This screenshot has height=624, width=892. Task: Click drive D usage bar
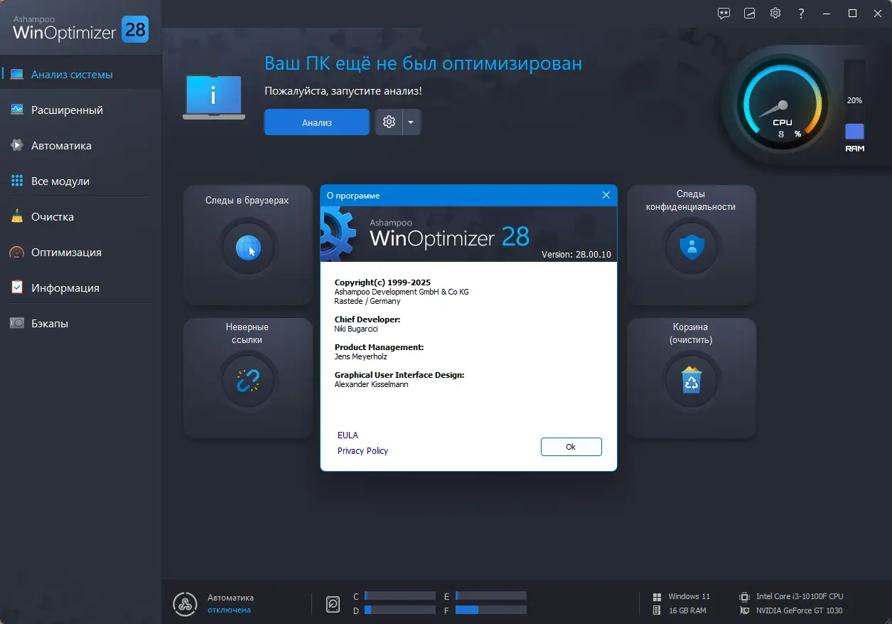click(x=399, y=610)
